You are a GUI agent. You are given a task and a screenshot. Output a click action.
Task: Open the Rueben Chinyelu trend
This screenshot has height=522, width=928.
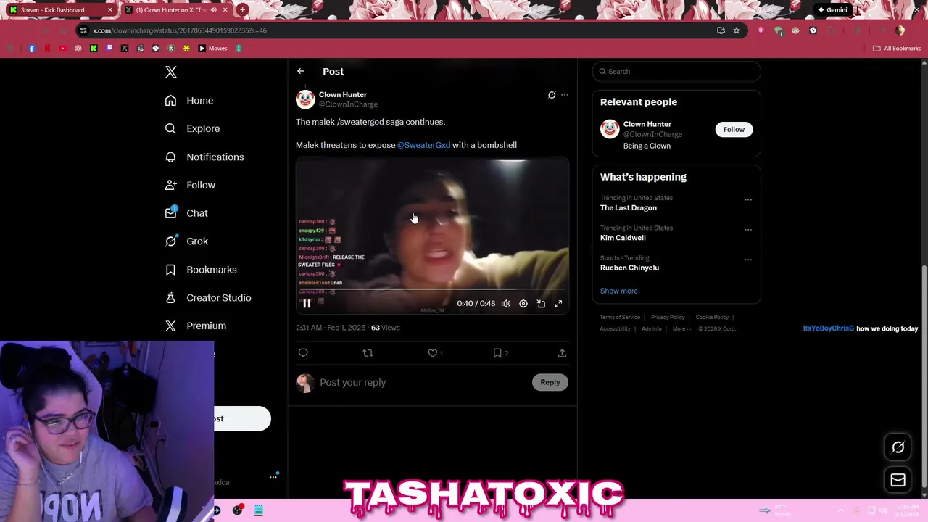(629, 268)
